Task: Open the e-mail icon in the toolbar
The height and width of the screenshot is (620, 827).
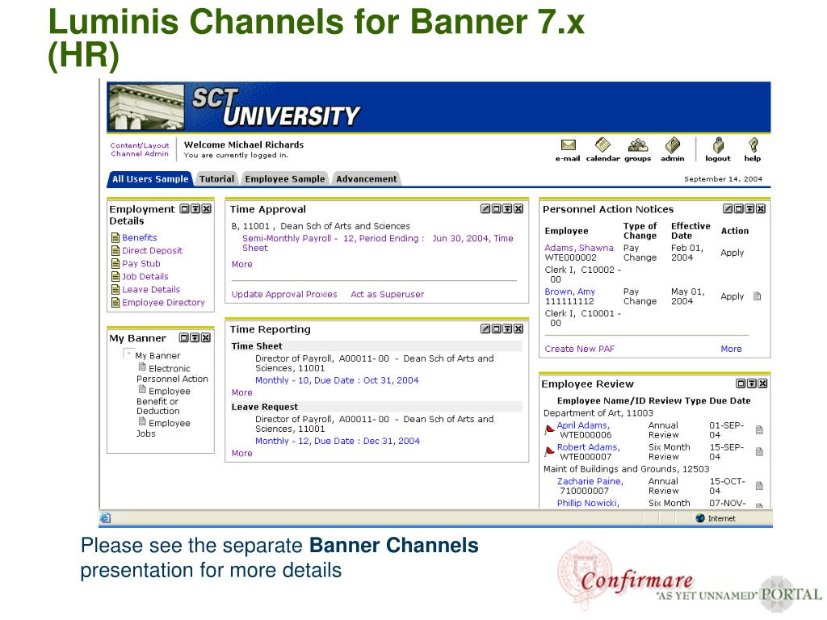Action: click(568, 145)
